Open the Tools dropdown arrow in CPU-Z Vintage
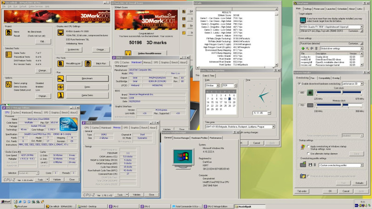The width and height of the screenshot is (372, 209). point(47,180)
